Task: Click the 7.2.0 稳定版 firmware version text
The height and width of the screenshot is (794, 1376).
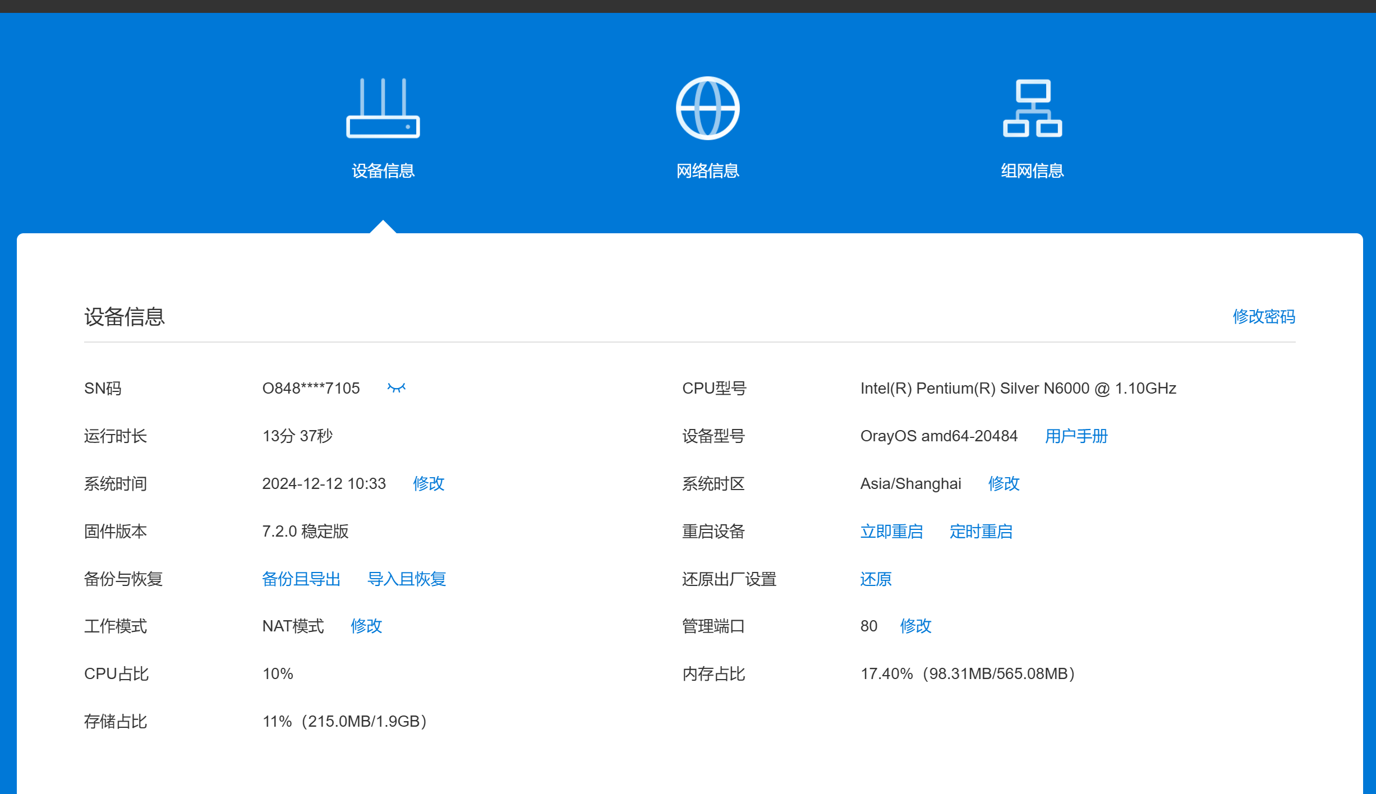Action: click(305, 531)
